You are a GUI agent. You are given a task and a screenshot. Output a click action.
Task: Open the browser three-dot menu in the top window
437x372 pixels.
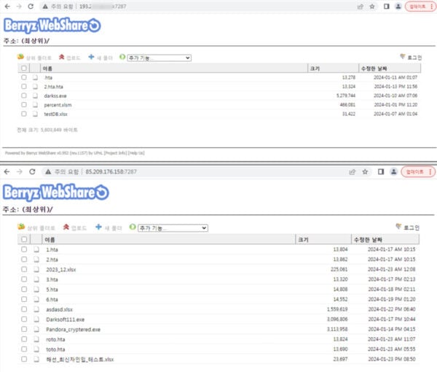coord(431,6)
